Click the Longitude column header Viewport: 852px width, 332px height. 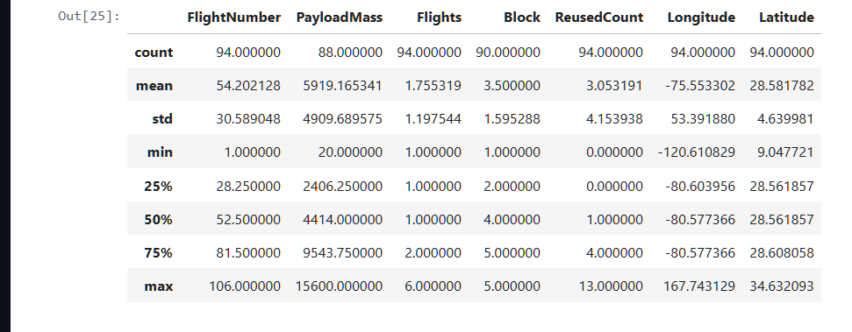pos(701,18)
